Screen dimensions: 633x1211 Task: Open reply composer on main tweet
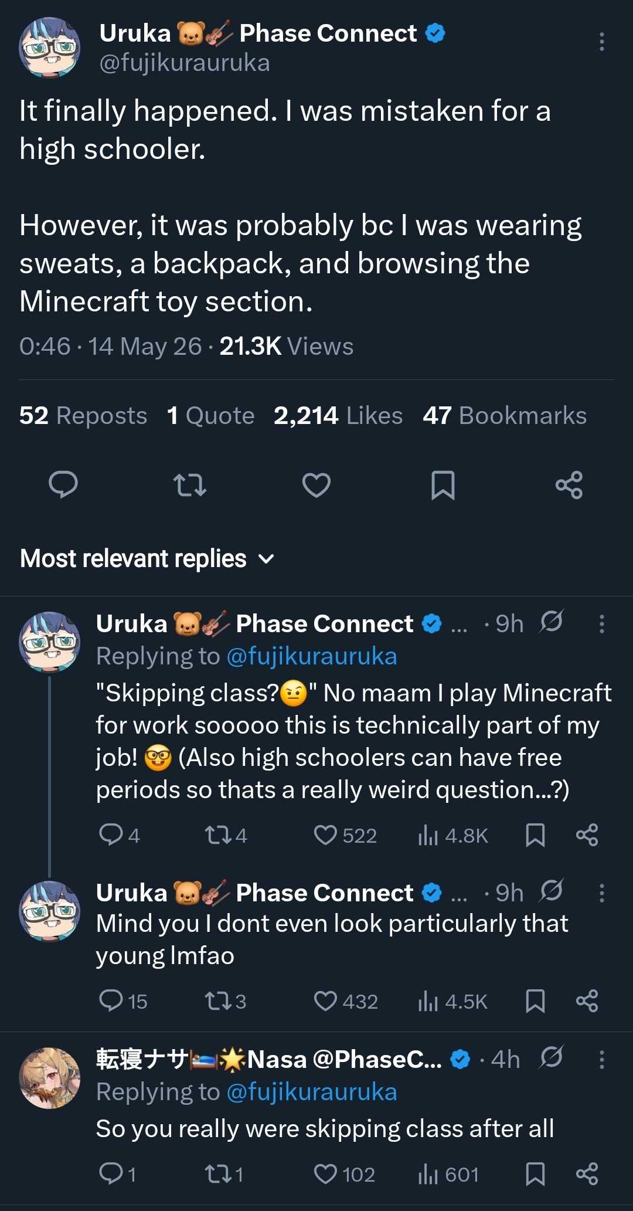point(63,485)
